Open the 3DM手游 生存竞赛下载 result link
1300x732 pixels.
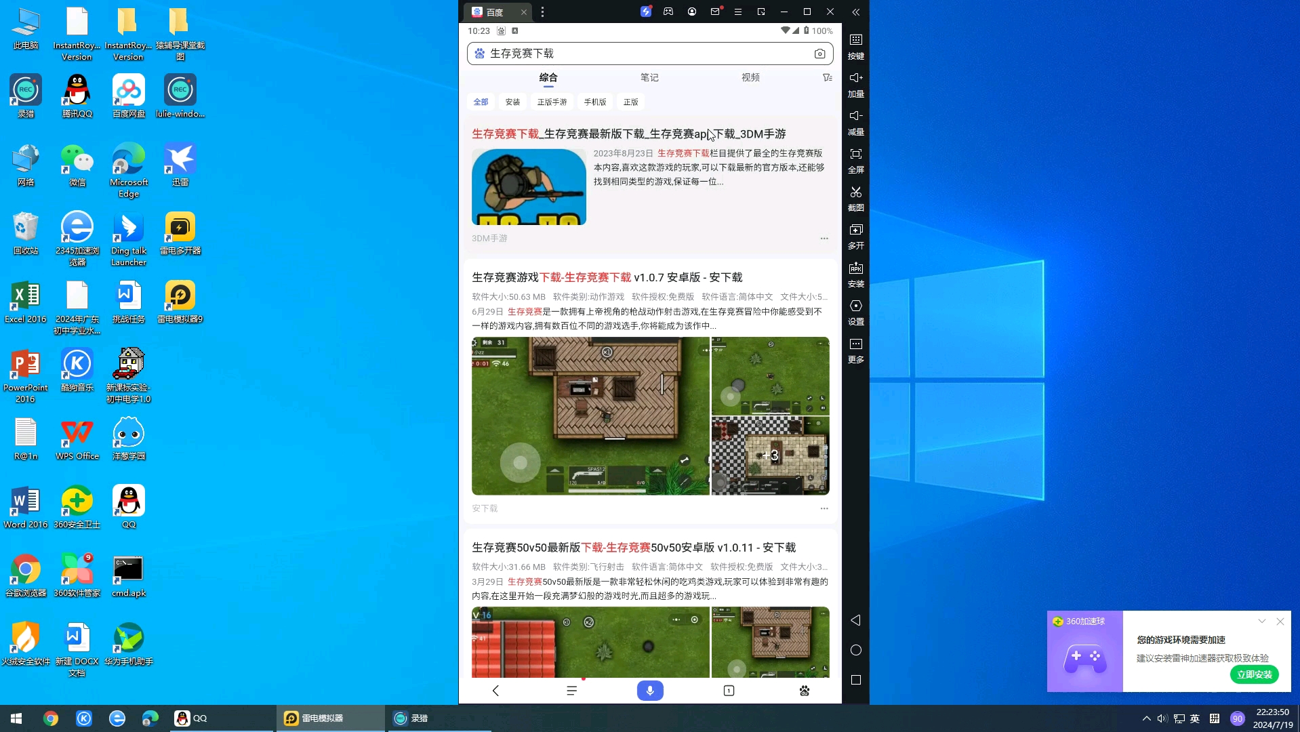pos(628,134)
